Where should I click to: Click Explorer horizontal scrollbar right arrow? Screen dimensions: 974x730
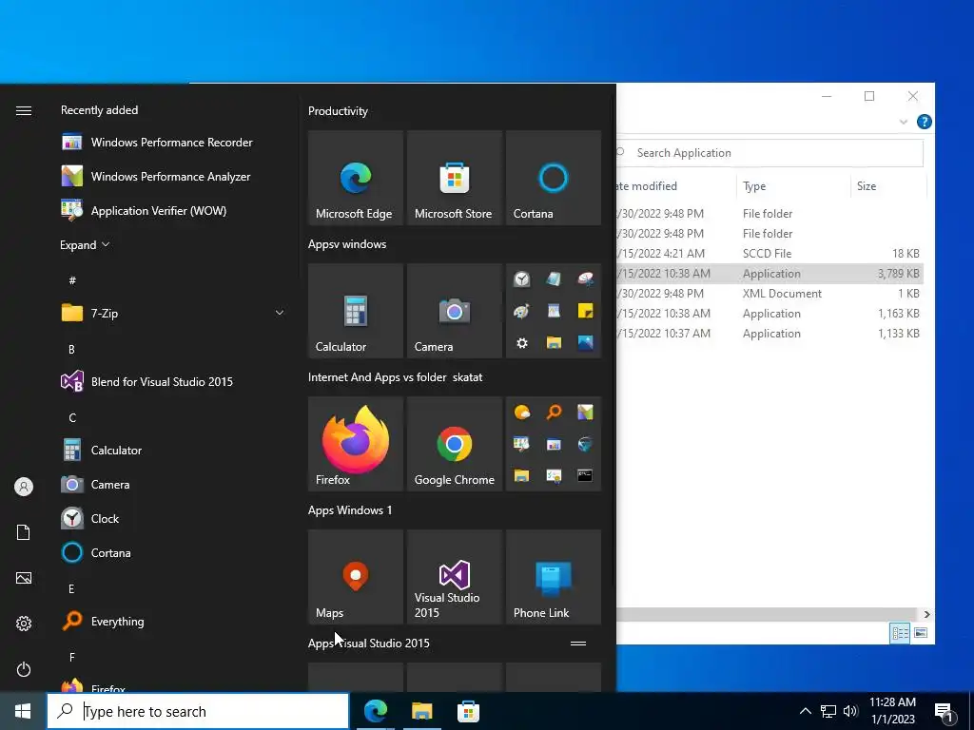(926, 615)
